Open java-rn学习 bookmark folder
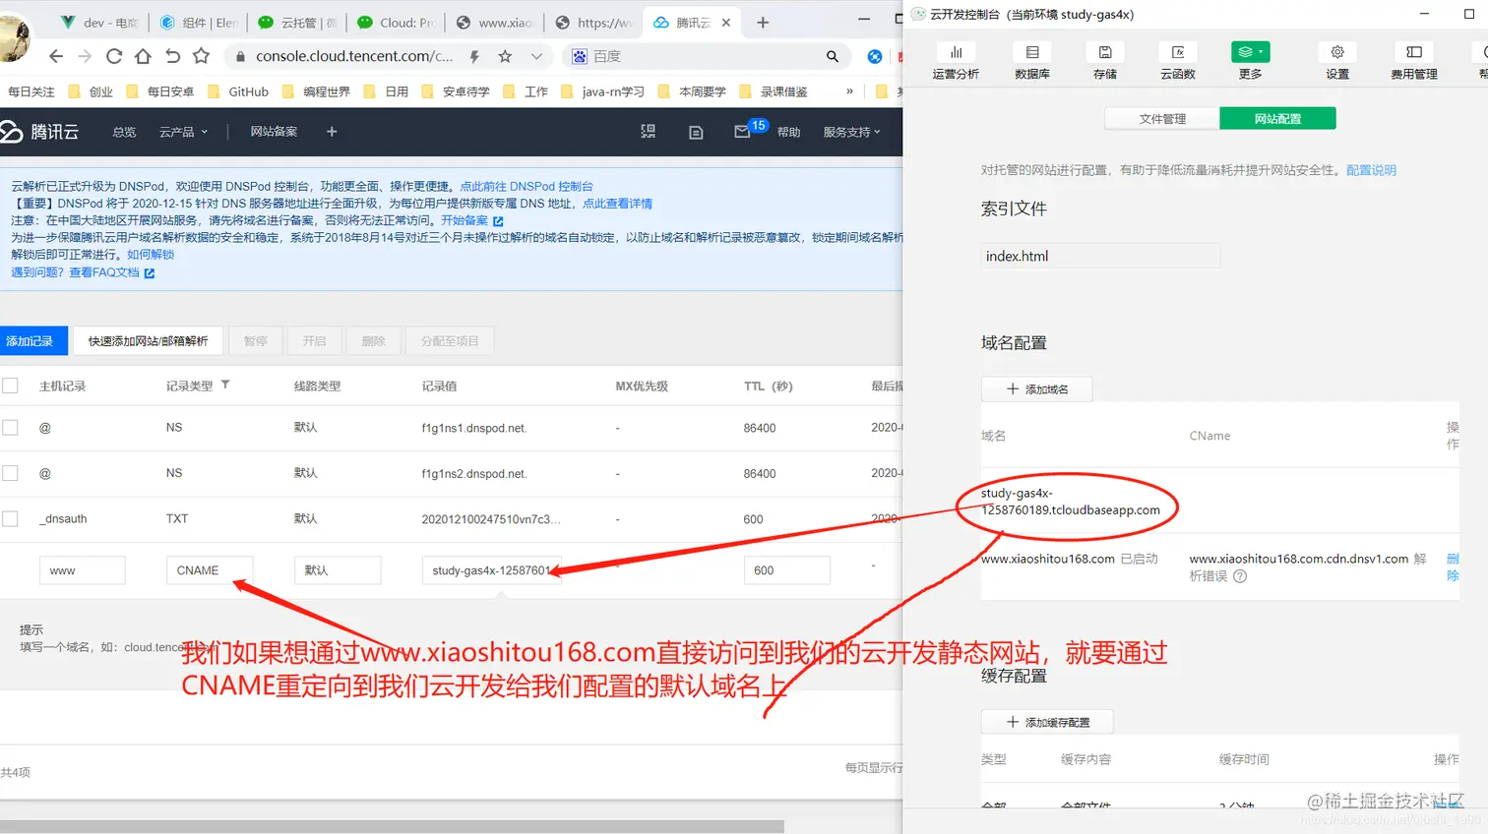 click(x=602, y=91)
